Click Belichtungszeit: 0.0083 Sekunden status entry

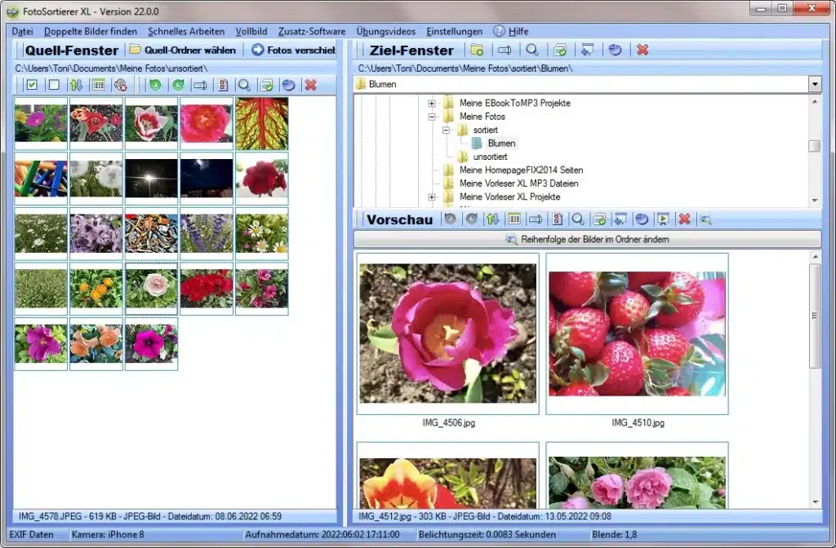(487, 534)
